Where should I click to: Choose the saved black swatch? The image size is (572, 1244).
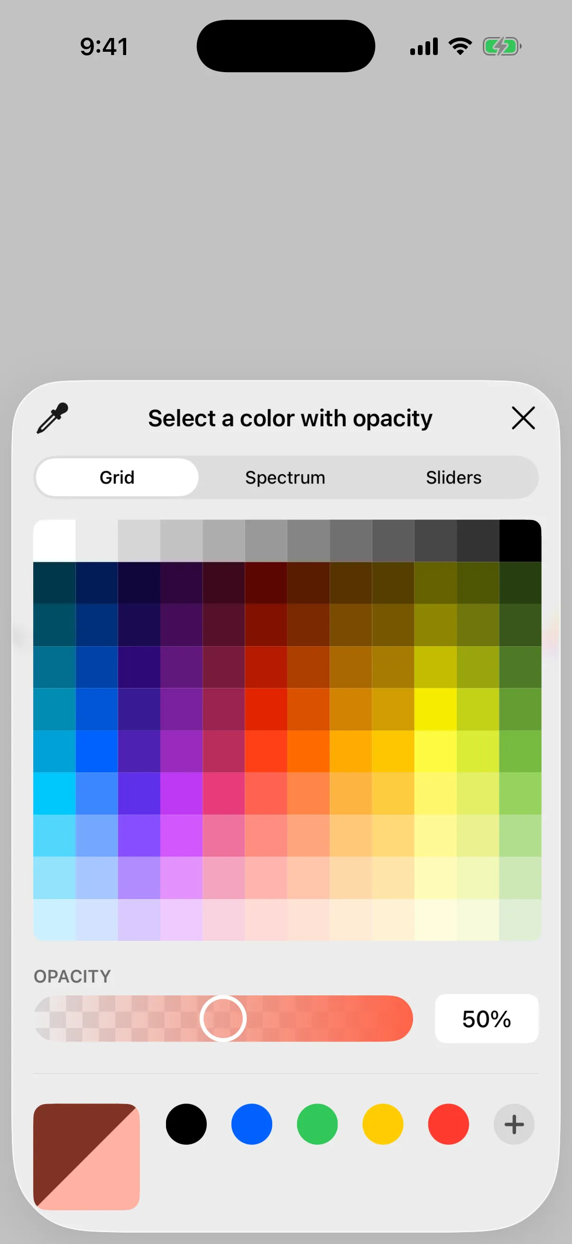pyautogui.click(x=186, y=1124)
